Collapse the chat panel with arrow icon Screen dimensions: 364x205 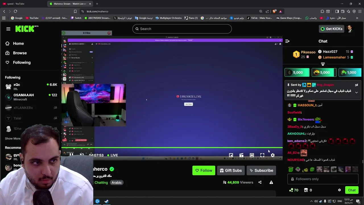[x=287, y=41]
